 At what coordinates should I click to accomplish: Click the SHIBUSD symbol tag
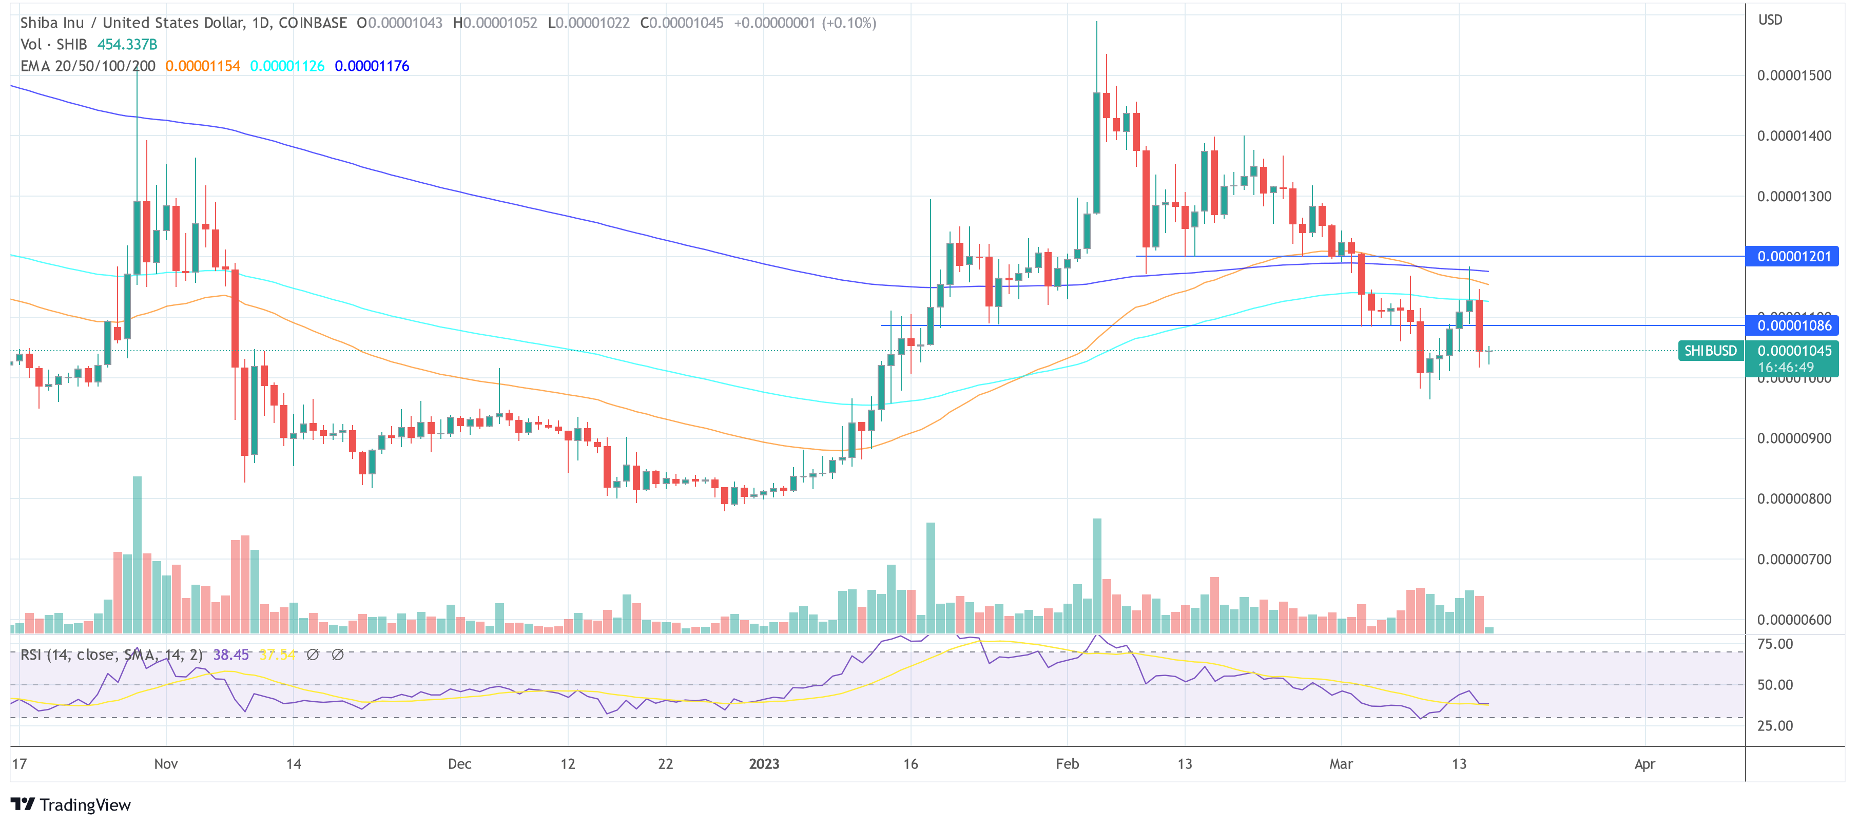(1710, 351)
